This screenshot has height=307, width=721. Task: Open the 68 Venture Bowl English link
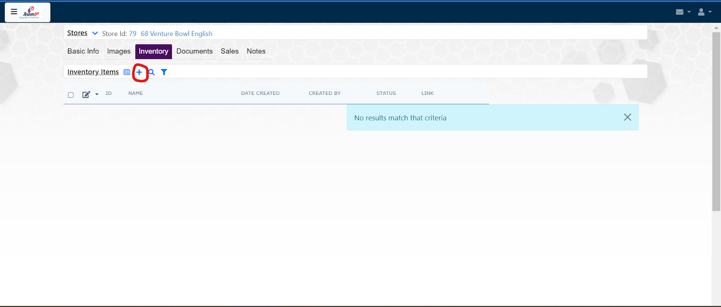click(x=176, y=34)
